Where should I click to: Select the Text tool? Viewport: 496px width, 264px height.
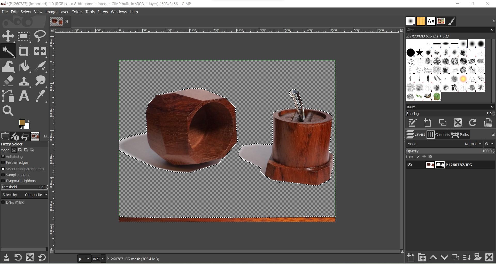point(24,96)
